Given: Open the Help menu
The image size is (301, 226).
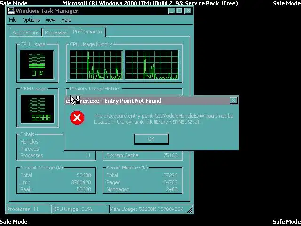Looking at the screenshot, I should [x=66, y=20].
